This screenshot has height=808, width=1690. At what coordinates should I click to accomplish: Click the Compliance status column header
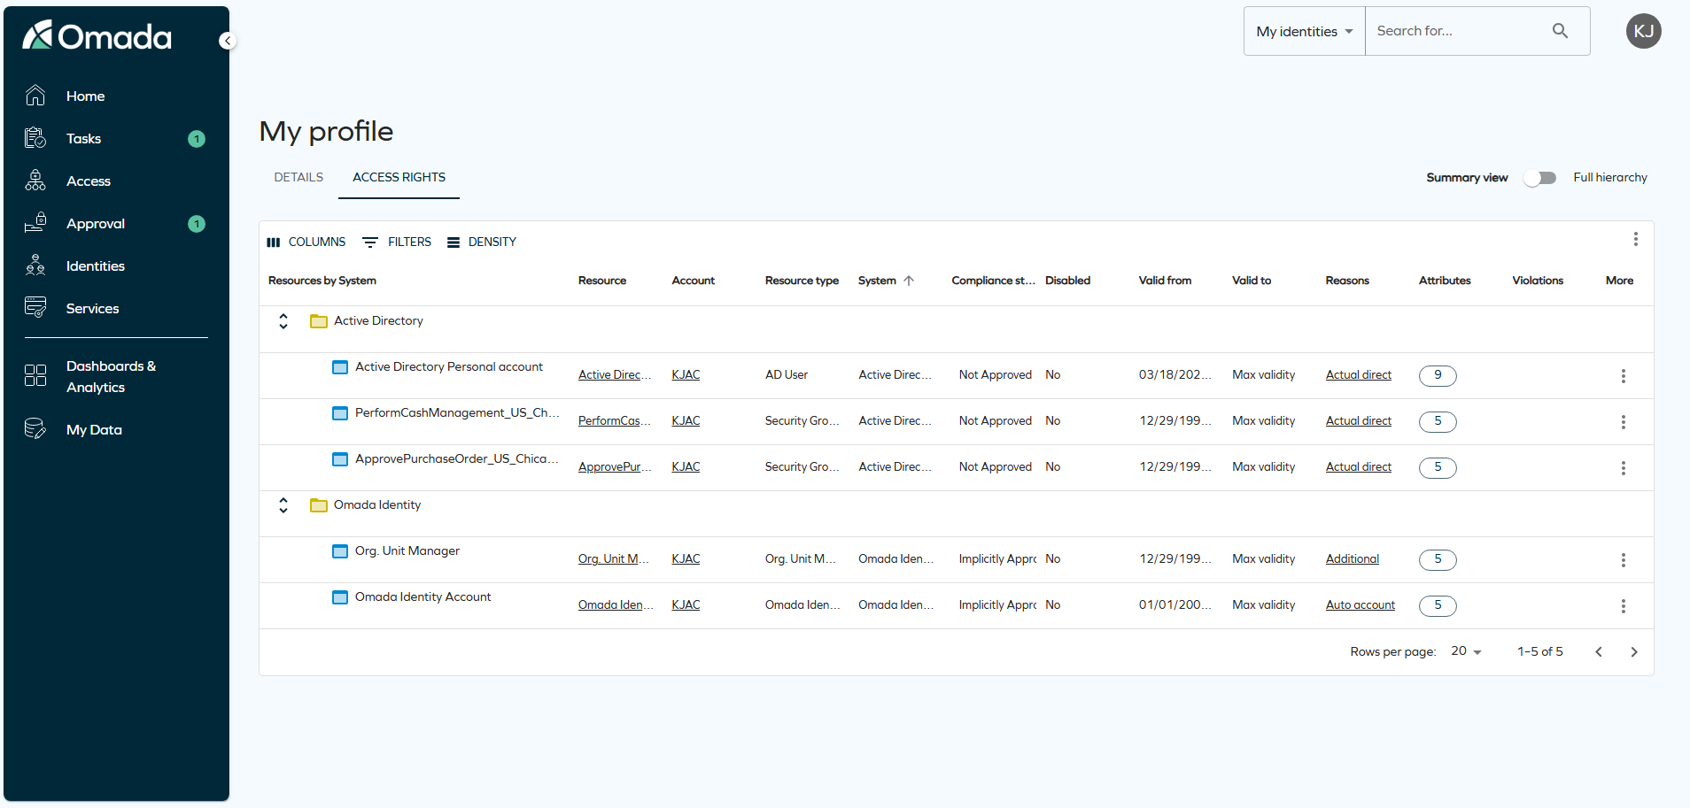[x=993, y=281]
